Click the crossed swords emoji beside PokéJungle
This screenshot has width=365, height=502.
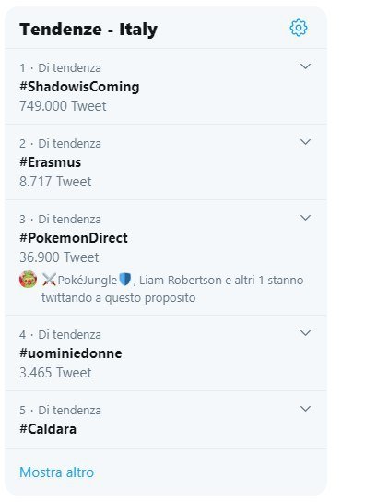point(49,280)
